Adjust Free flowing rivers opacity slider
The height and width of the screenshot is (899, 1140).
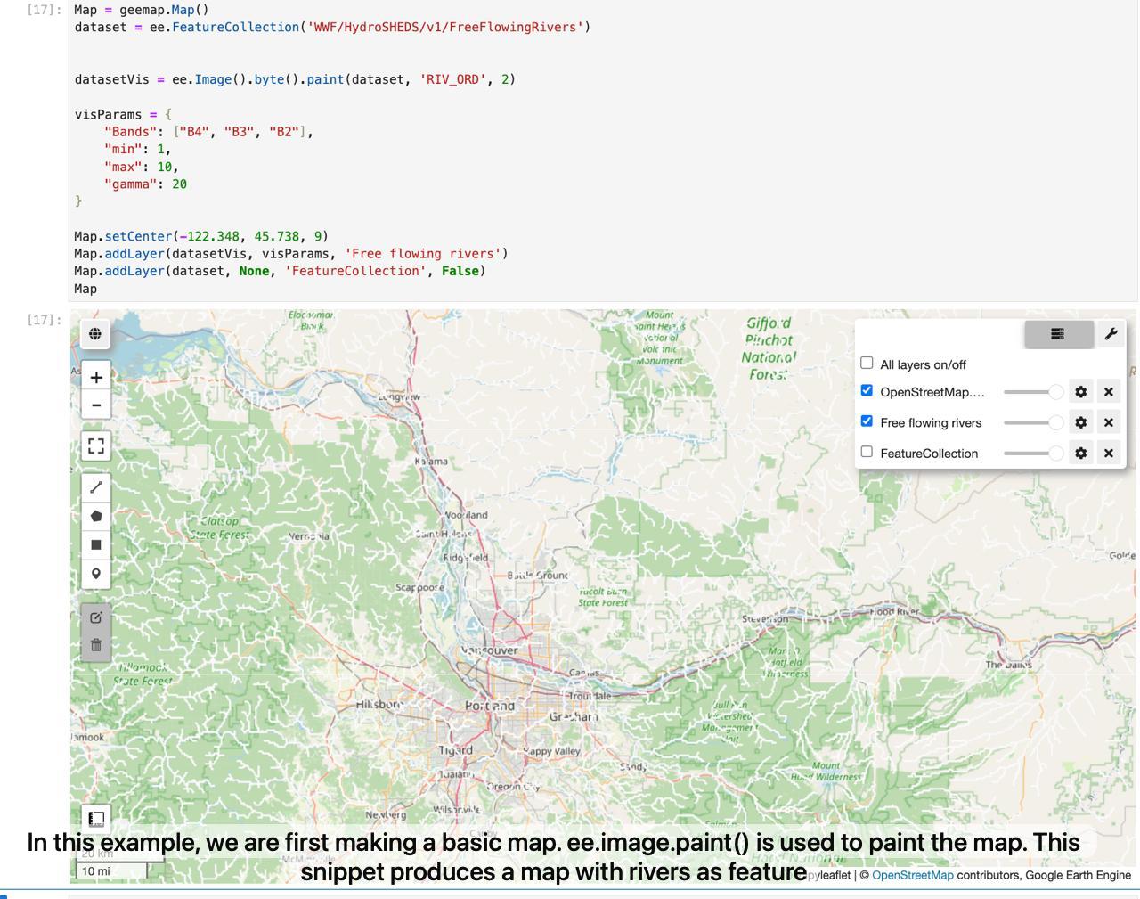[1033, 422]
